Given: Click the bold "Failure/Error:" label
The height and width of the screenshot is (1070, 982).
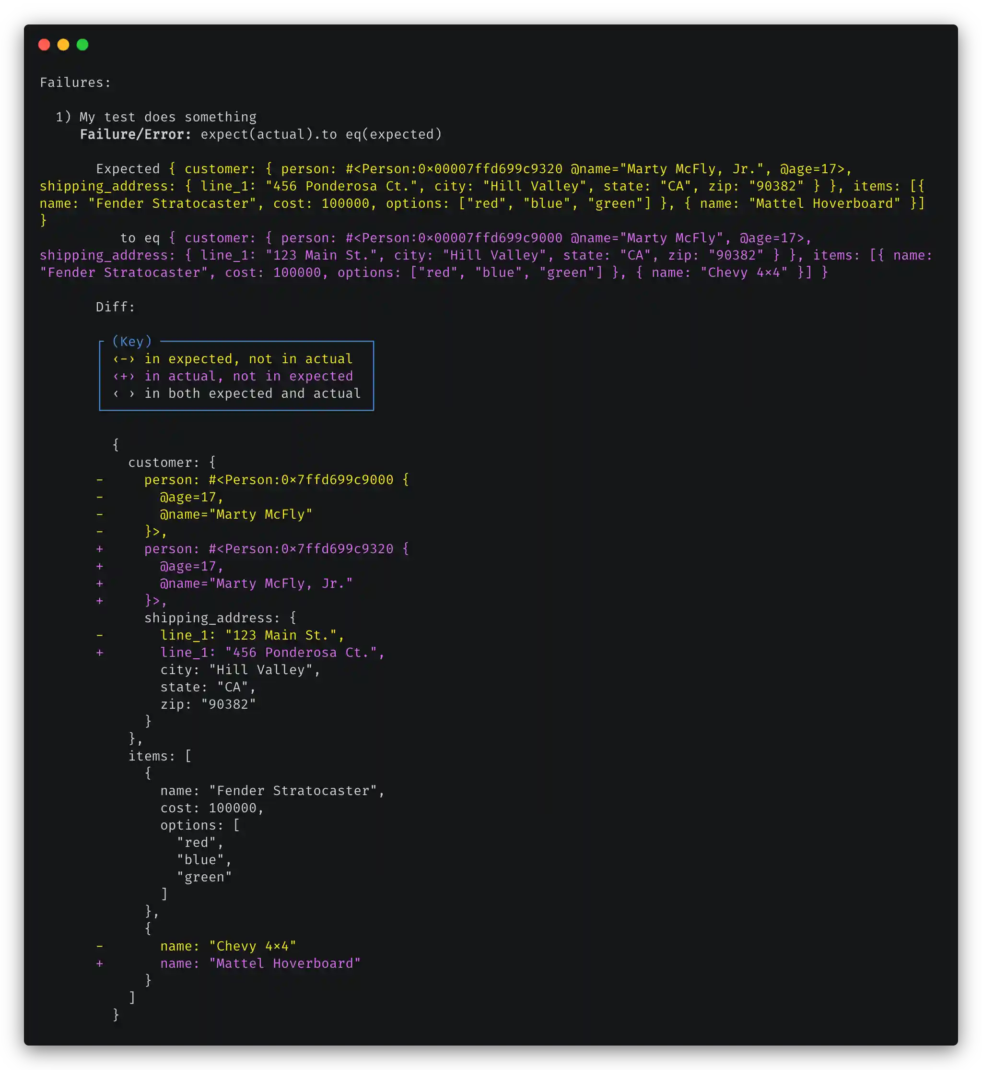Looking at the screenshot, I should tap(136, 134).
